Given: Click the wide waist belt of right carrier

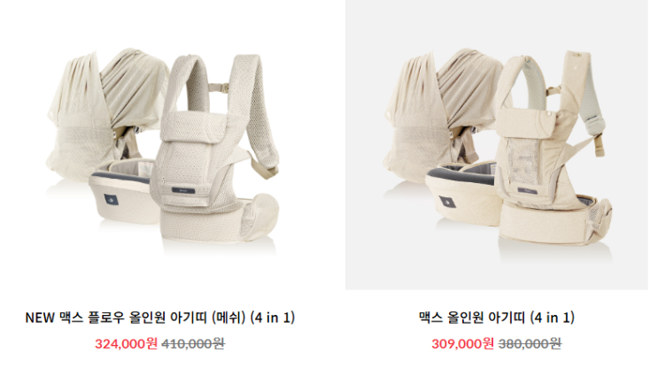Looking at the screenshot, I should 553,222.
